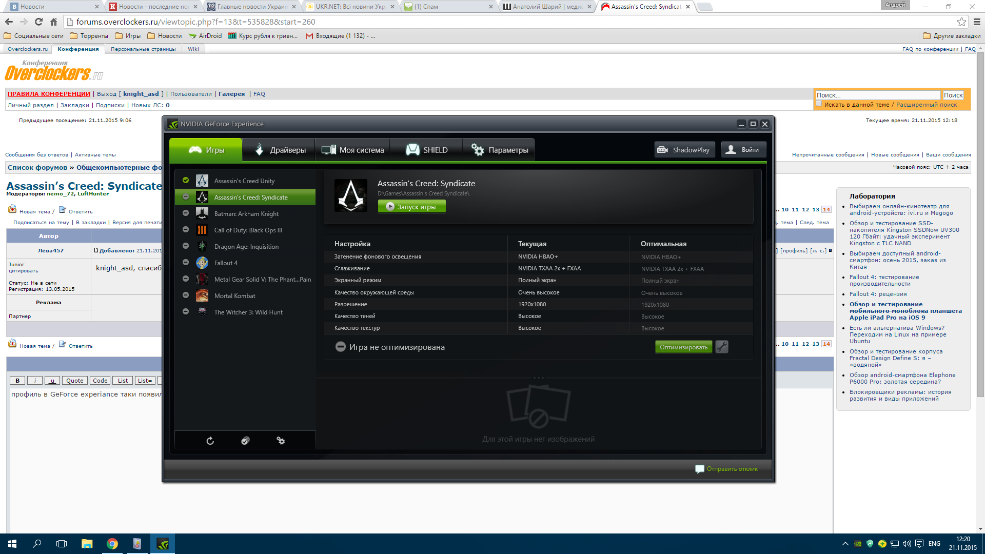Open Chrome main menu button

(977, 22)
